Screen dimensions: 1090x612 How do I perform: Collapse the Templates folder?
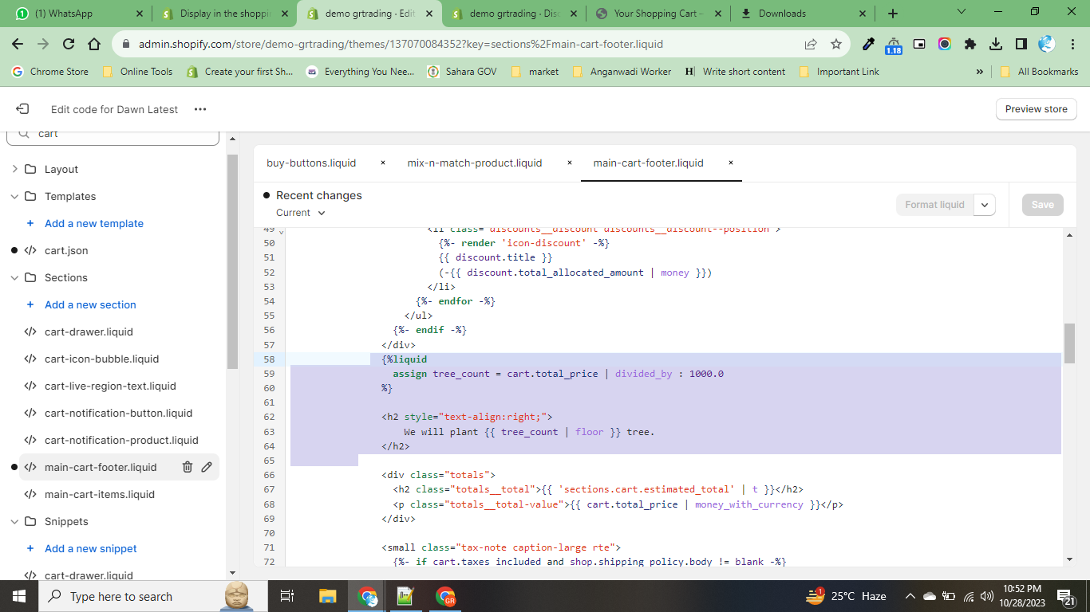click(14, 196)
